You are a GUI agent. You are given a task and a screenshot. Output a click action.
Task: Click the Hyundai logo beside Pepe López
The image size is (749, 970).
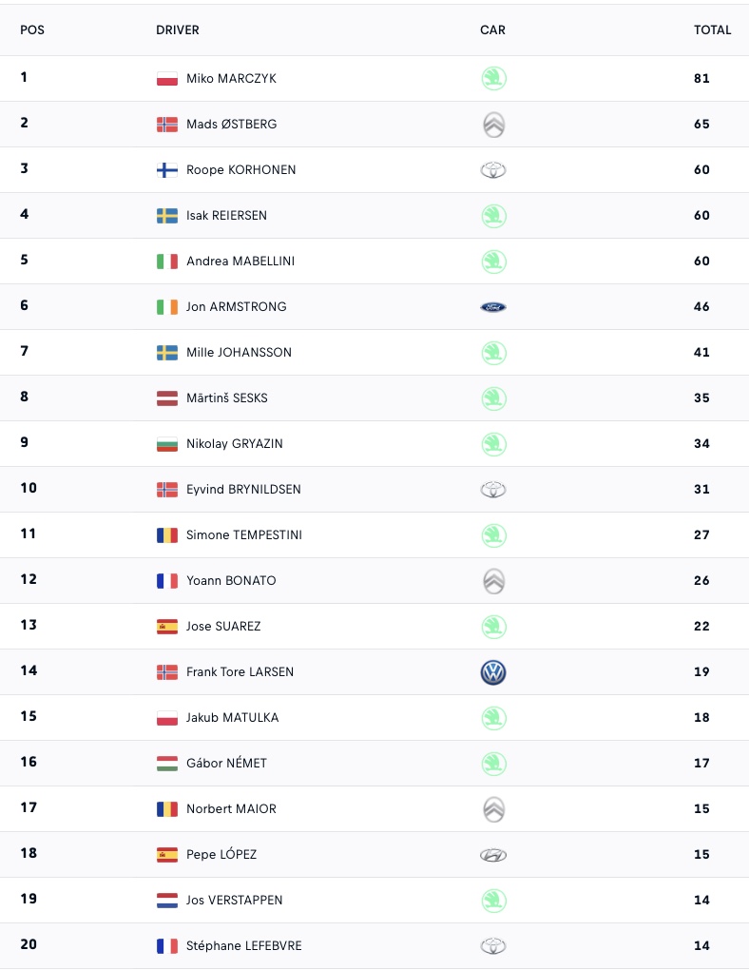coord(493,855)
